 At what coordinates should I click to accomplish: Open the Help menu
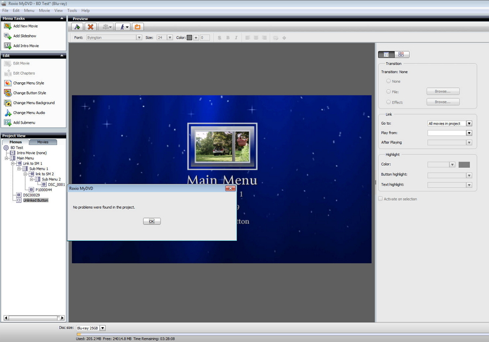(86, 10)
